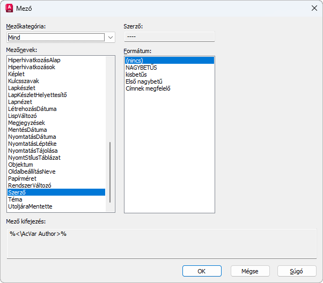Click the OK button
This screenshot has height=283, width=323.
click(x=202, y=271)
